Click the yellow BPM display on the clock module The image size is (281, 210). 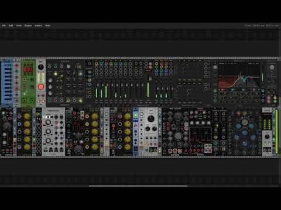tap(78, 67)
